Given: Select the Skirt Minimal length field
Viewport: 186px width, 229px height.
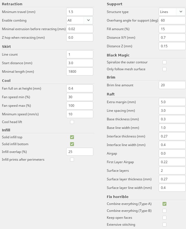Looking at the screenshot, I should click(x=80, y=72).
